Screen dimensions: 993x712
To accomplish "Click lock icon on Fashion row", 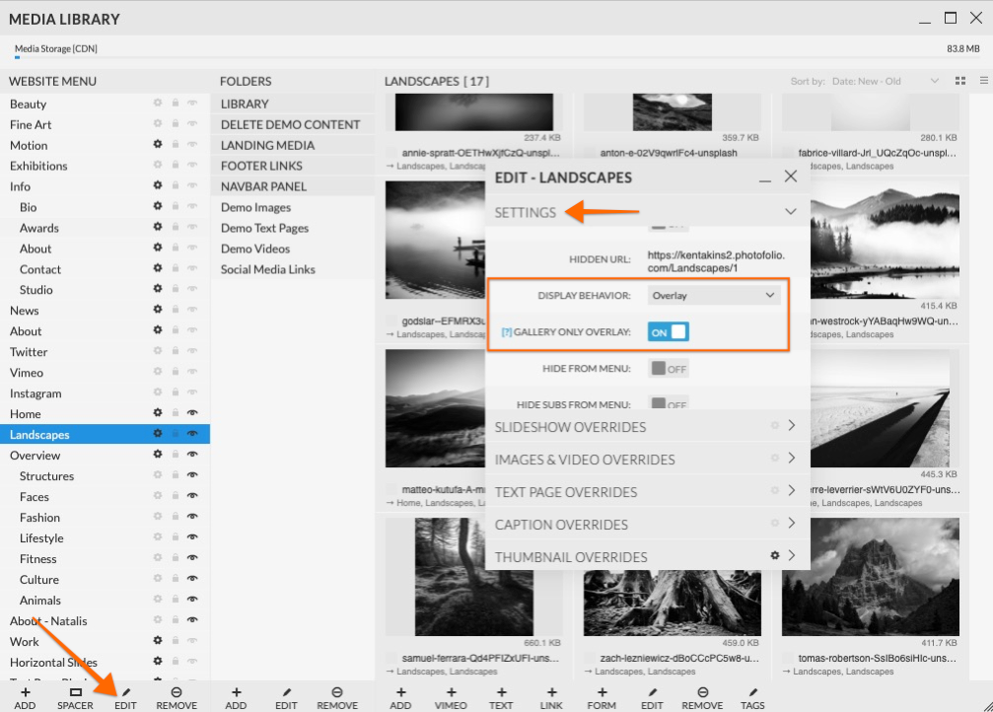I will coord(176,517).
